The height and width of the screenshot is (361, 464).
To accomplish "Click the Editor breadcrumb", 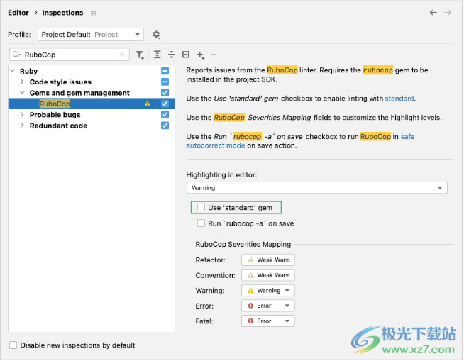I will click(x=18, y=13).
